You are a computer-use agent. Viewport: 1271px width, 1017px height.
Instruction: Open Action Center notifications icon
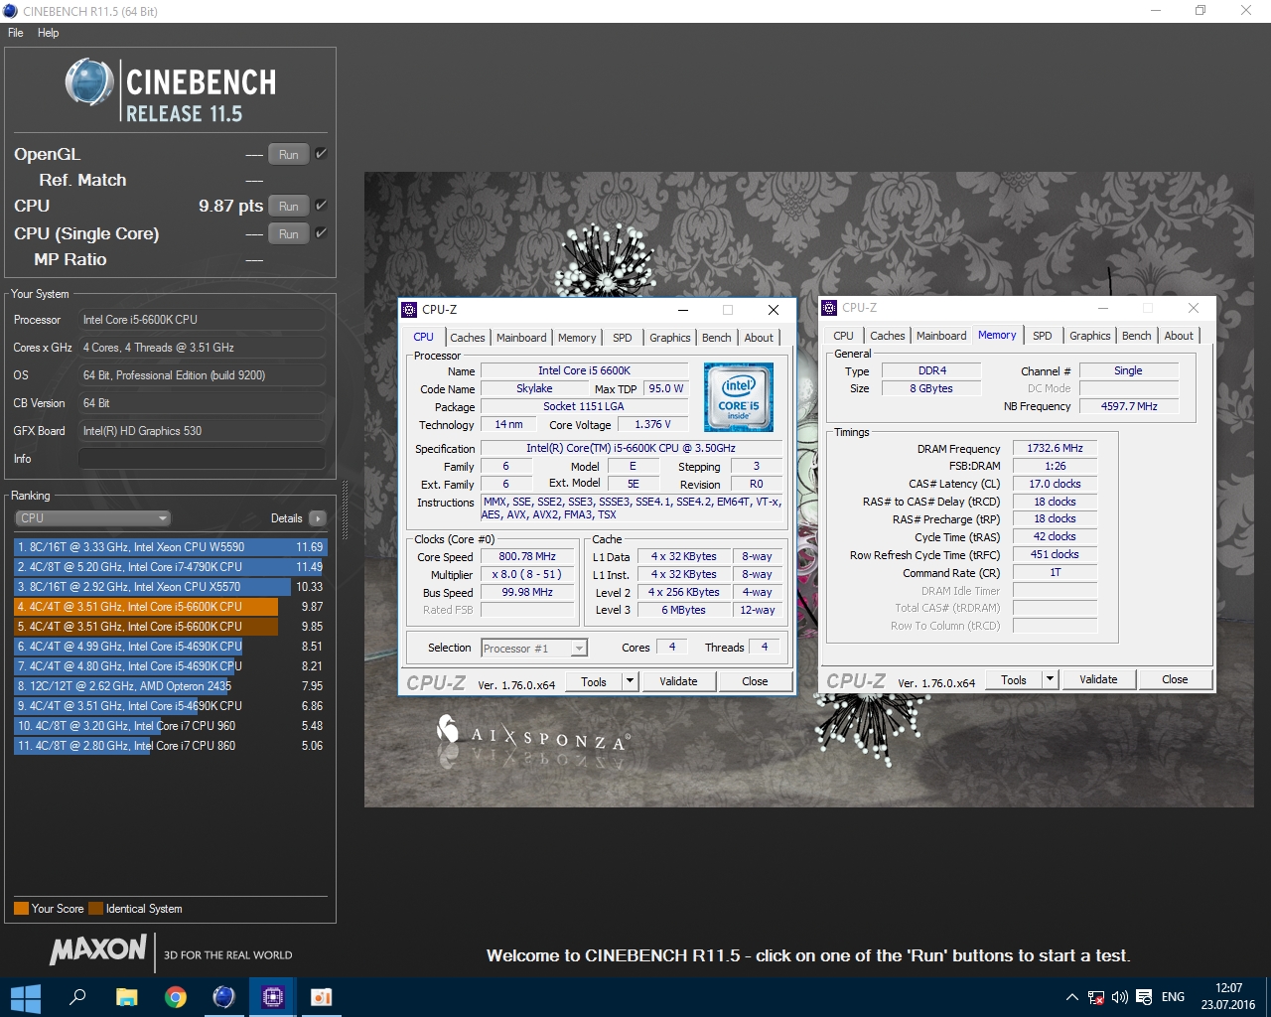pyautogui.click(x=1144, y=997)
